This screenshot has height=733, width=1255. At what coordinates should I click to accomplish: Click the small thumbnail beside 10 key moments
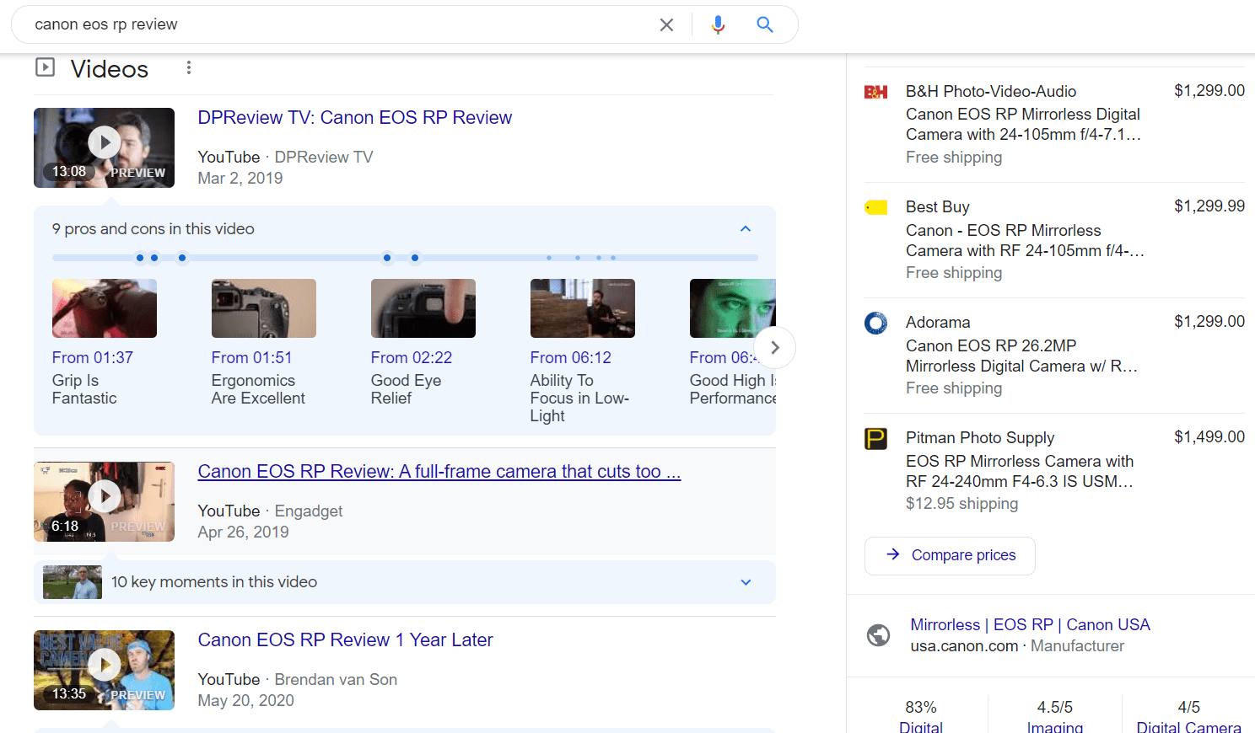(73, 582)
